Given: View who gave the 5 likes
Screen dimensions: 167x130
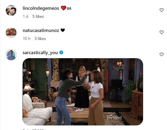Looking at the screenshot, I should coord(38,17).
